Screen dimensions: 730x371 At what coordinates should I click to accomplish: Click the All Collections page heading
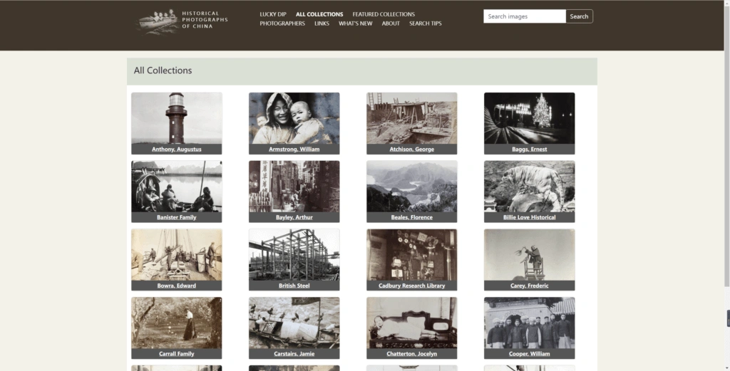click(x=163, y=70)
